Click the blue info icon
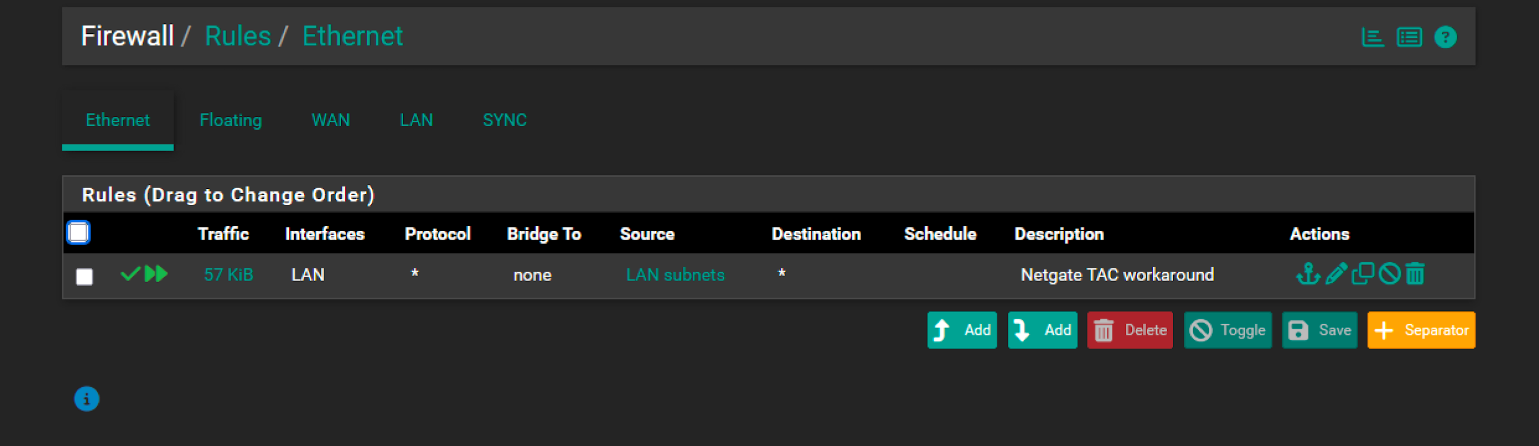Viewport: 1539px width, 446px height. click(87, 399)
